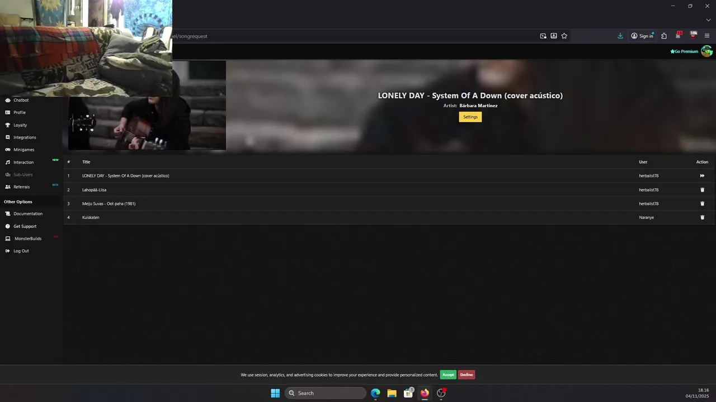
Task: Click the install-page icon in address bar
Action: (x=554, y=36)
